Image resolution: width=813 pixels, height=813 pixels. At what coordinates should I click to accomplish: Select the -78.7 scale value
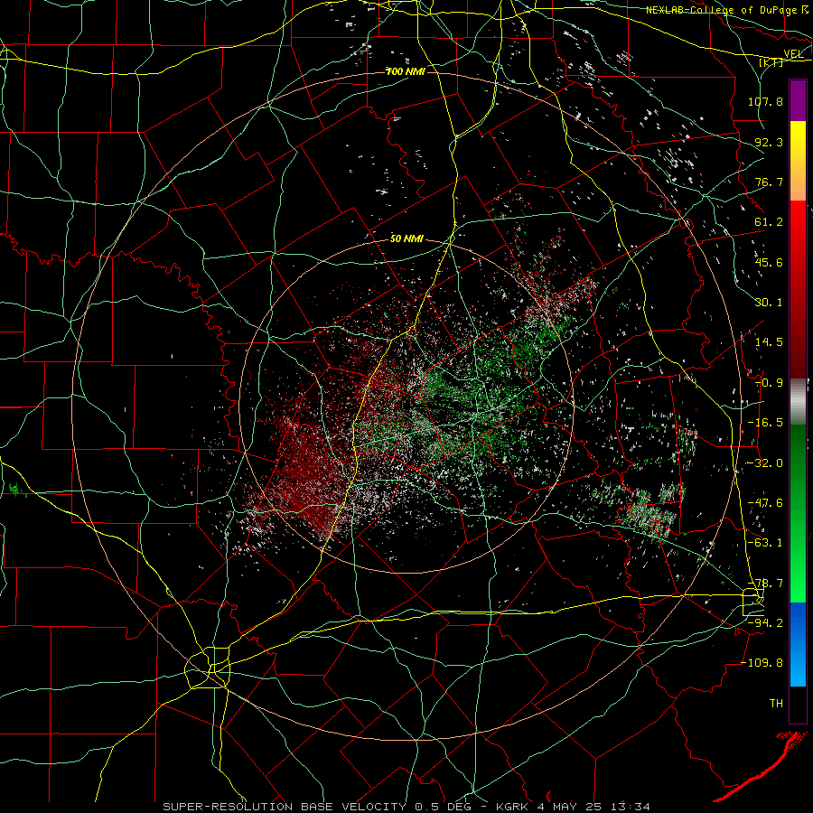[765, 584]
